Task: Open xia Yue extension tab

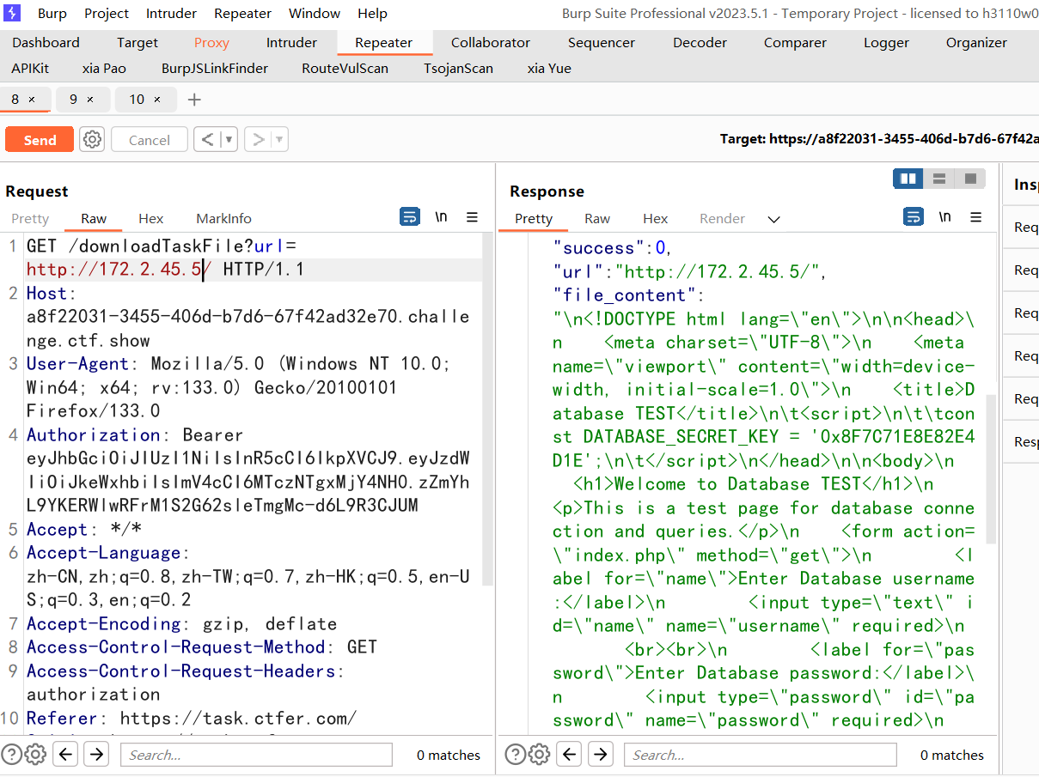Action: point(549,68)
